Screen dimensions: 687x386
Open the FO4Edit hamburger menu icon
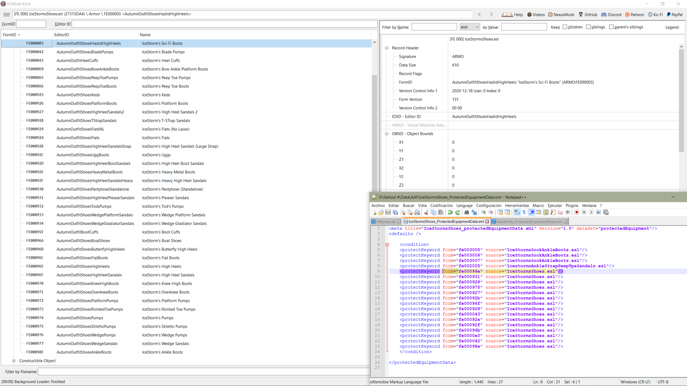tap(6, 14)
